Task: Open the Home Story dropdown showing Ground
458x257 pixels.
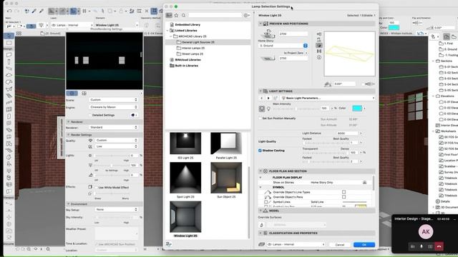Action: (283, 46)
